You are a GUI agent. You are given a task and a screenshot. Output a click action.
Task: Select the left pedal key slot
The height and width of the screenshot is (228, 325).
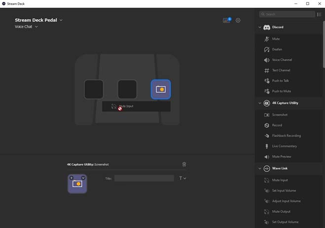click(94, 89)
